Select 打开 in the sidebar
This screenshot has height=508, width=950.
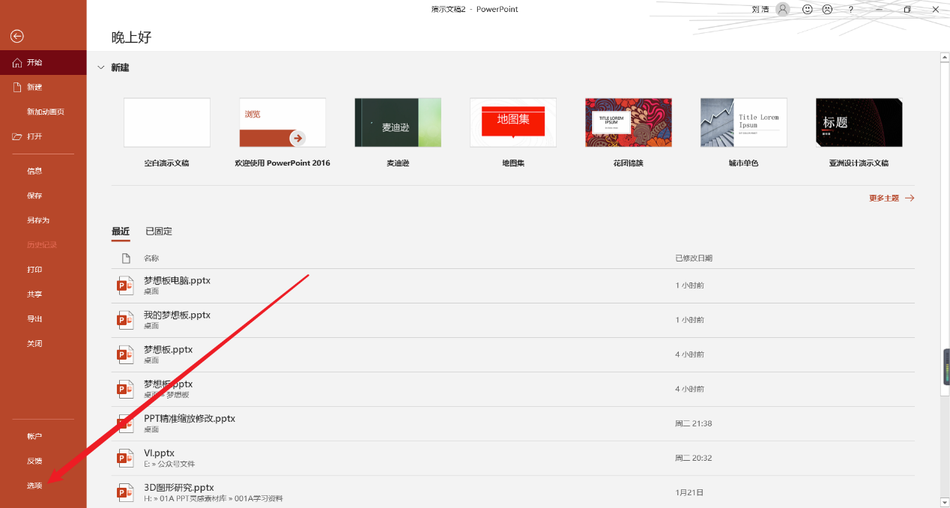43,136
